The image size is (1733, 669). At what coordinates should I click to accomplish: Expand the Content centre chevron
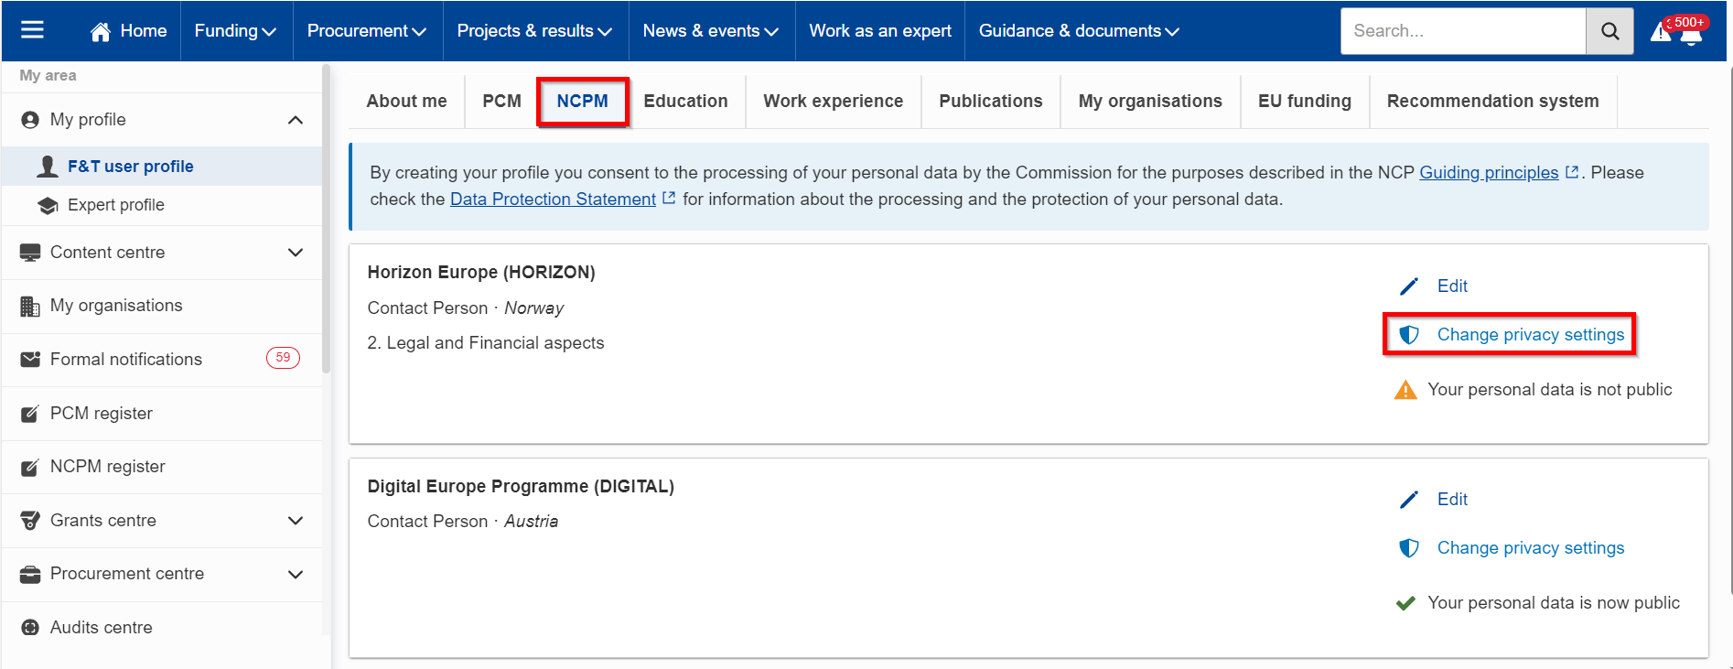point(296,253)
